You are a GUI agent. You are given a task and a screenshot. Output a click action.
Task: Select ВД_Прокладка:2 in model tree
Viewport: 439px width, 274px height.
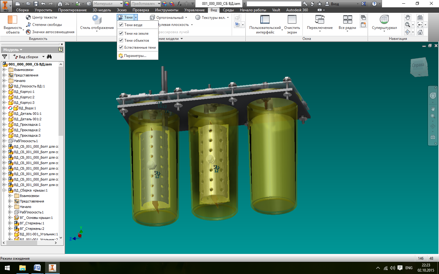tap(27, 130)
